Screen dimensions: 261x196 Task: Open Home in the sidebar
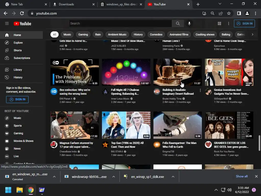click(21, 35)
